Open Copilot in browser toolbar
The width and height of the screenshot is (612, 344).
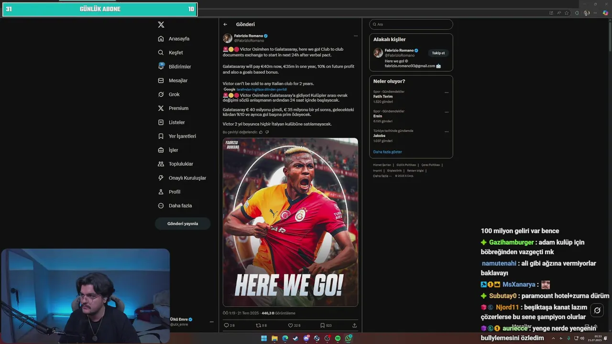click(605, 13)
